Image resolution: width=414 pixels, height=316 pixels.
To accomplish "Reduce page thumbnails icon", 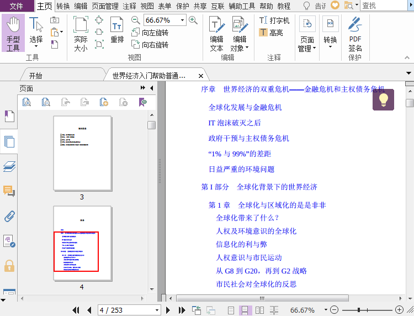I will 46,102.
